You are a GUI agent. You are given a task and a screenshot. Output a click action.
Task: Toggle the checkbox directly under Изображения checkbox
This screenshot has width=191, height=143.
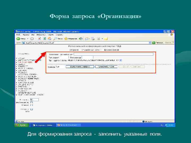pos(32,105)
